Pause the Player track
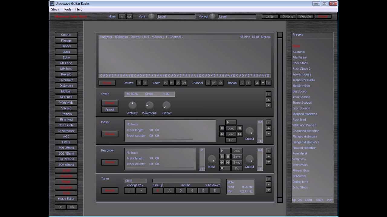This screenshot has width=387, height=217. point(222,128)
